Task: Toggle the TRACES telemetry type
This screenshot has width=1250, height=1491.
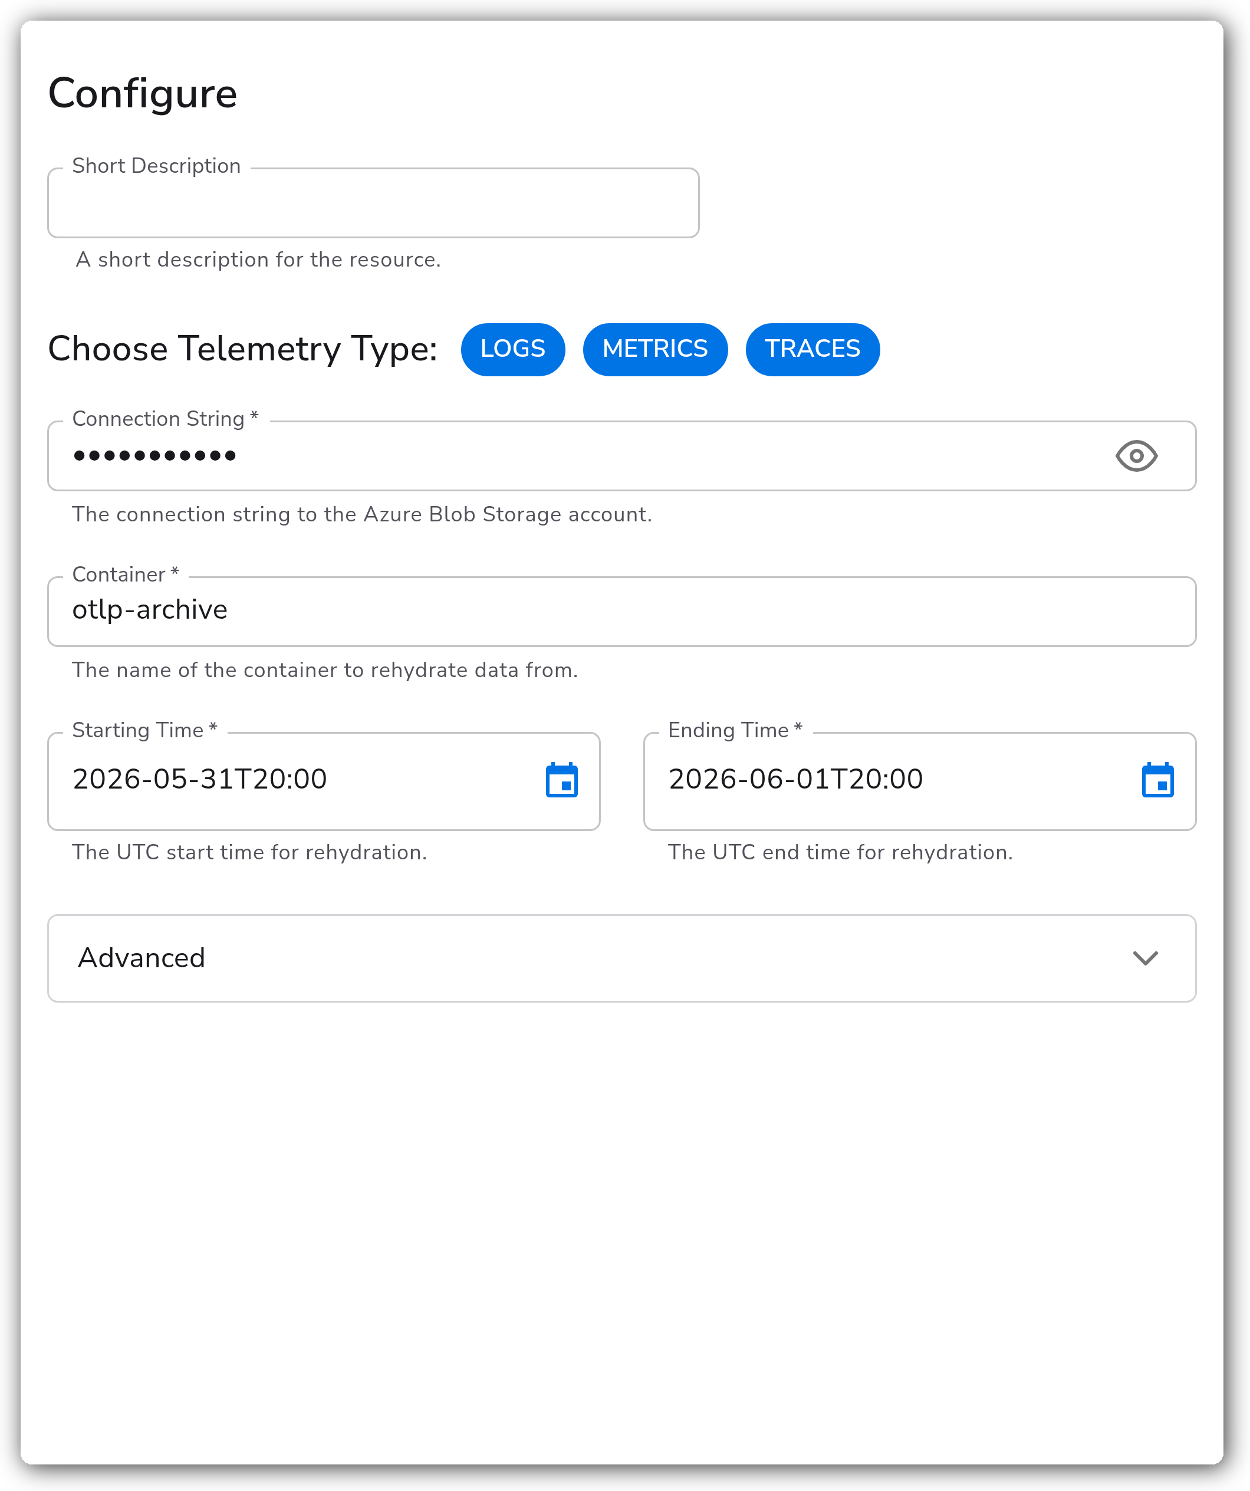Action: tap(812, 349)
